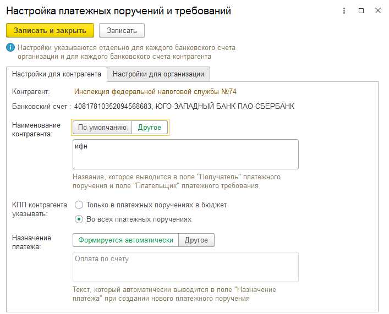
Task: Click the 'Записать' button
Action: (x=122, y=30)
